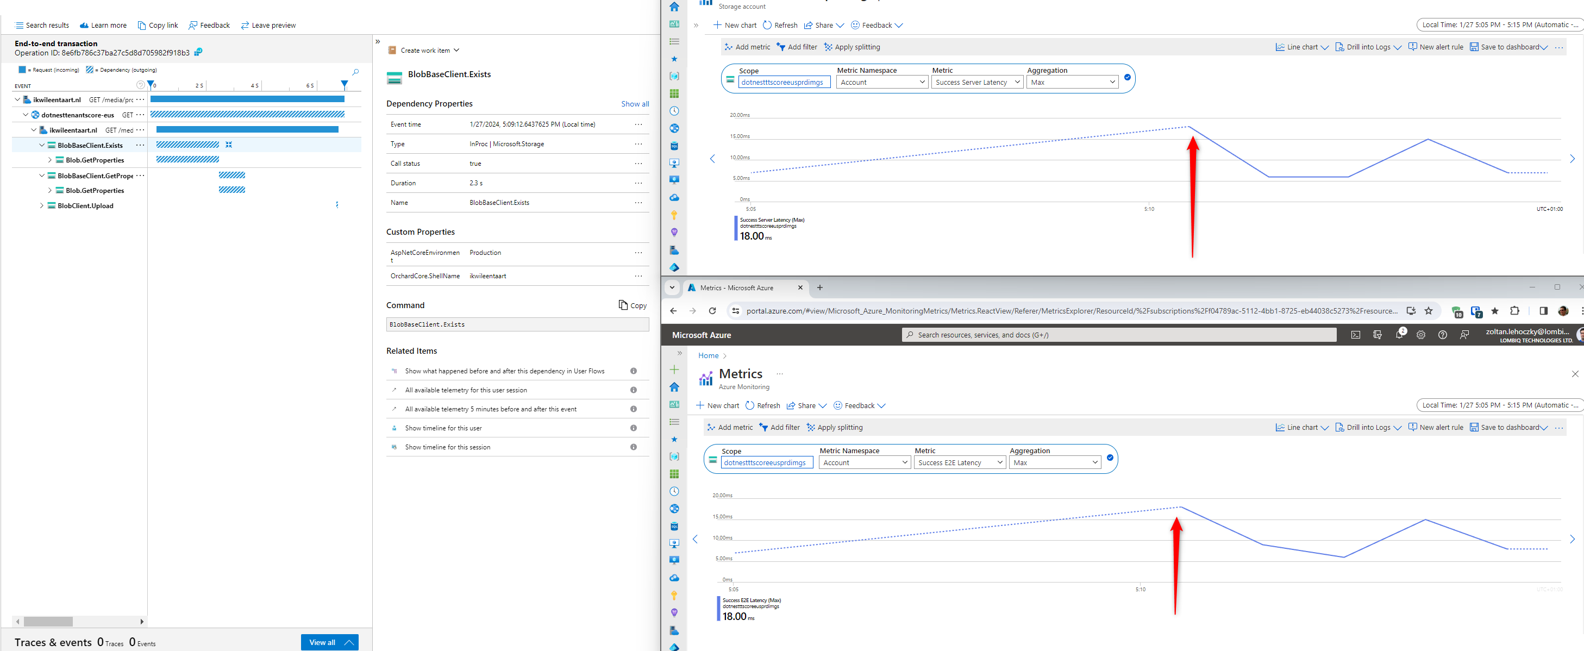This screenshot has width=1584, height=651.
Task: Click the metric validation checkmark on the chart
Action: coord(1110,458)
